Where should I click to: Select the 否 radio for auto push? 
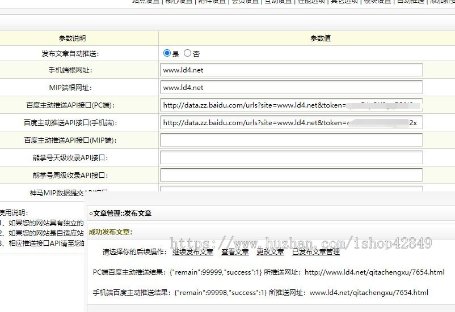tap(187, 53)
